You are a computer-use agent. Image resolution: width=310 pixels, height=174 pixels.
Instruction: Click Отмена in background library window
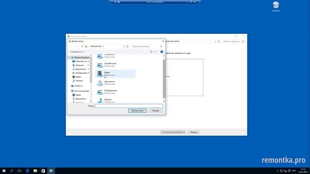(194, 132)
